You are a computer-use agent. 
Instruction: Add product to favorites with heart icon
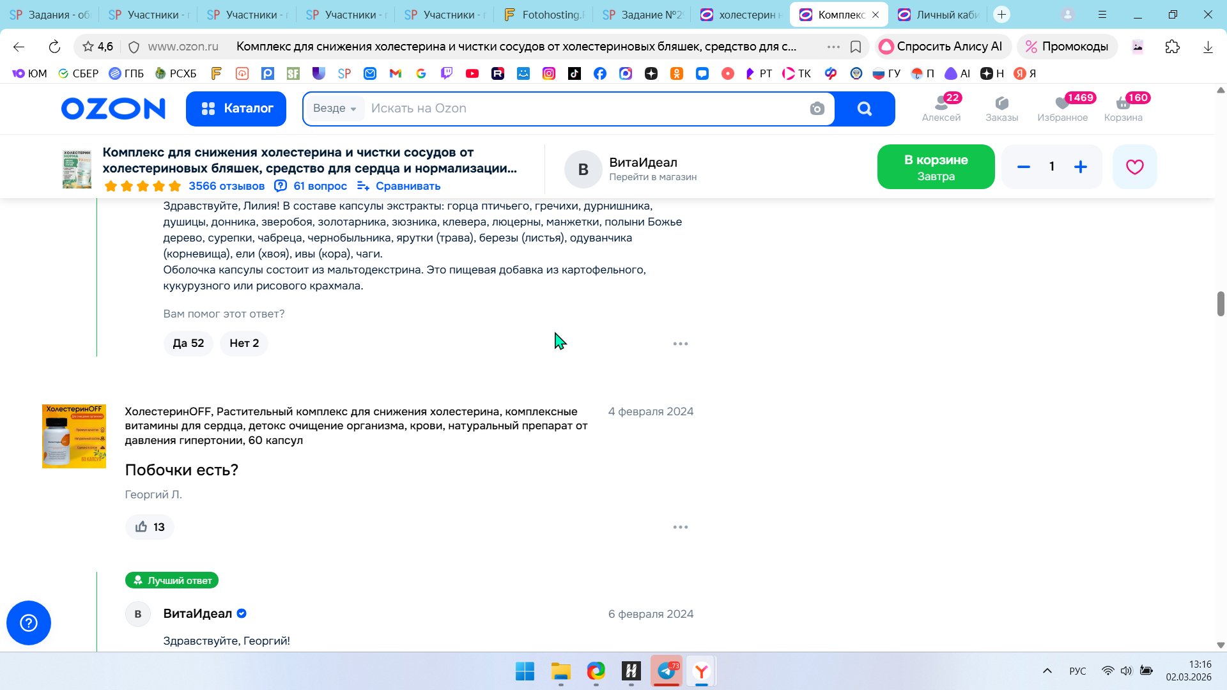click(x=1134, y=167)
